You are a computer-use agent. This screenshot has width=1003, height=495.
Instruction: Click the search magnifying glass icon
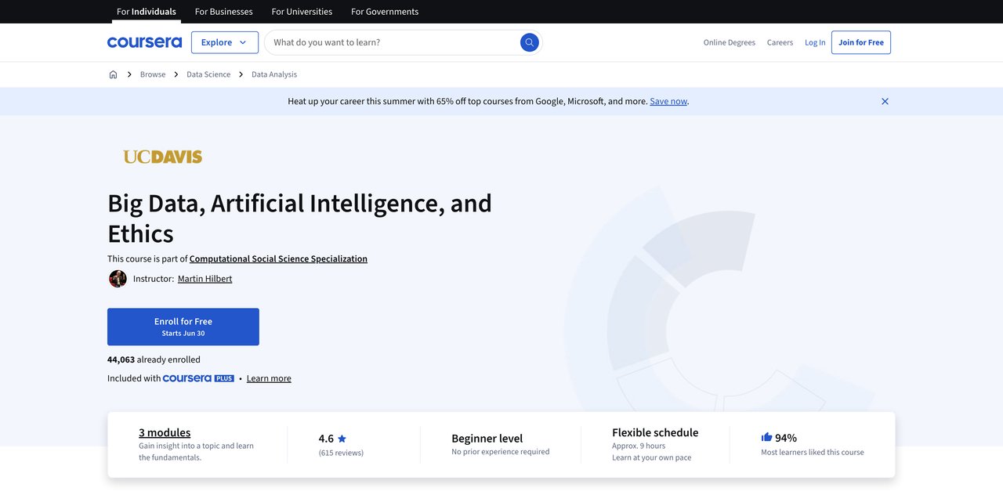pos(527,41)
